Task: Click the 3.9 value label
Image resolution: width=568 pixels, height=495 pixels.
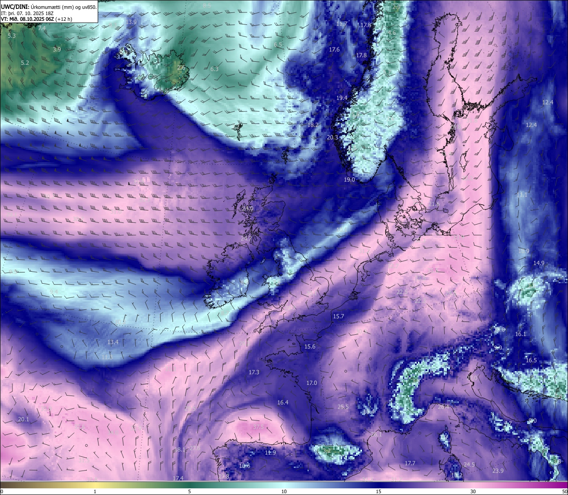Action: [x=57, y=50]
